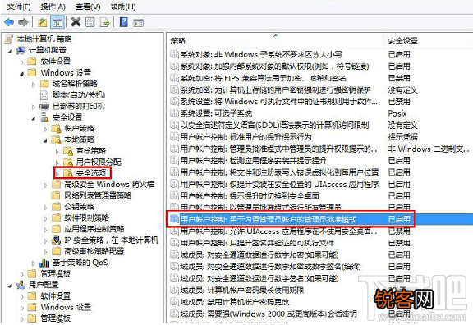473x325 pixels.
Task: Click the Help book toolbar icon
Action: point(124,22)
